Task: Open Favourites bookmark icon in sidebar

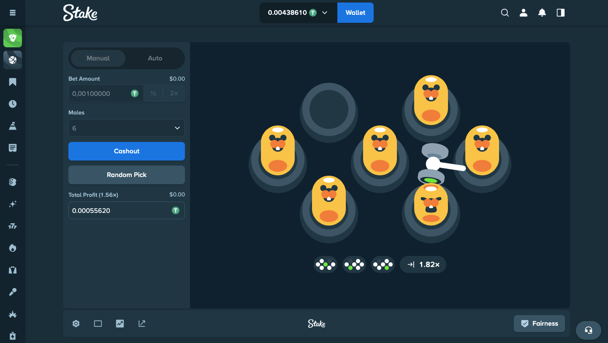Action: (x=13, y=82)
